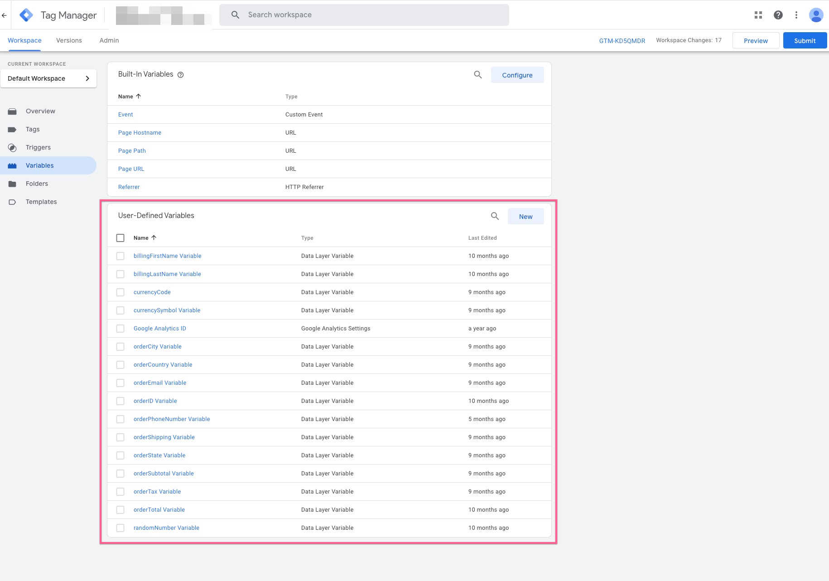This screenshot has width=829, height=581.
Task: Open the help question mark icon
Action: click(778, 15)
